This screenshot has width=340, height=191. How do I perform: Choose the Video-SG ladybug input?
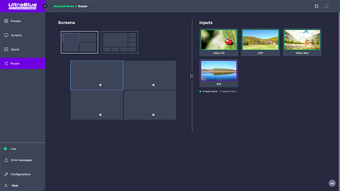pos(218,40)
